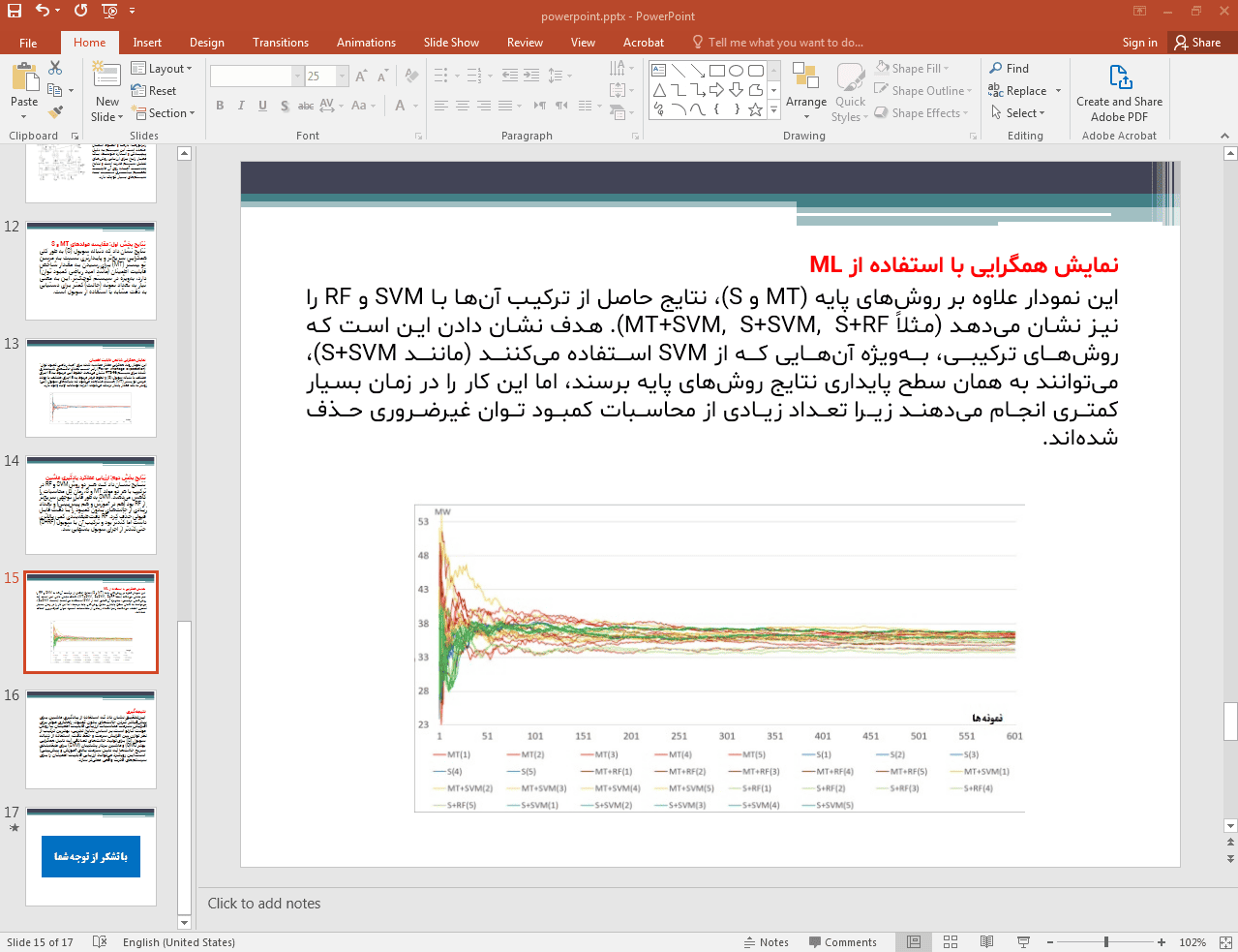The height and width of the screenshot is (952, 1238).
Task: Select slide 16 thumbnail
Action: [x=91, y=740]
